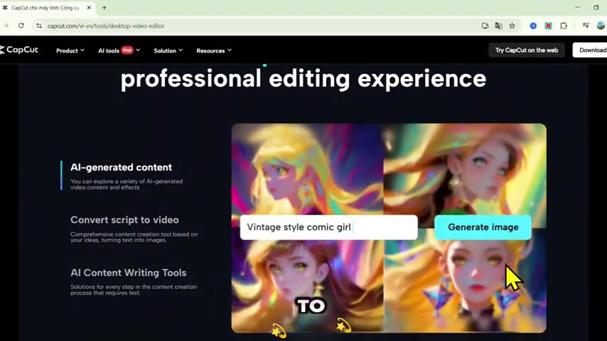
Task: Restore the browser window size
Action: [x=596, y=7]
